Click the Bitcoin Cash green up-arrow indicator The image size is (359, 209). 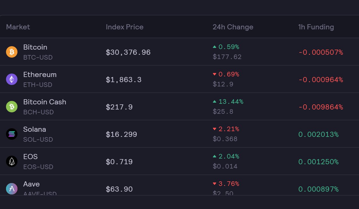click(215, 102)
